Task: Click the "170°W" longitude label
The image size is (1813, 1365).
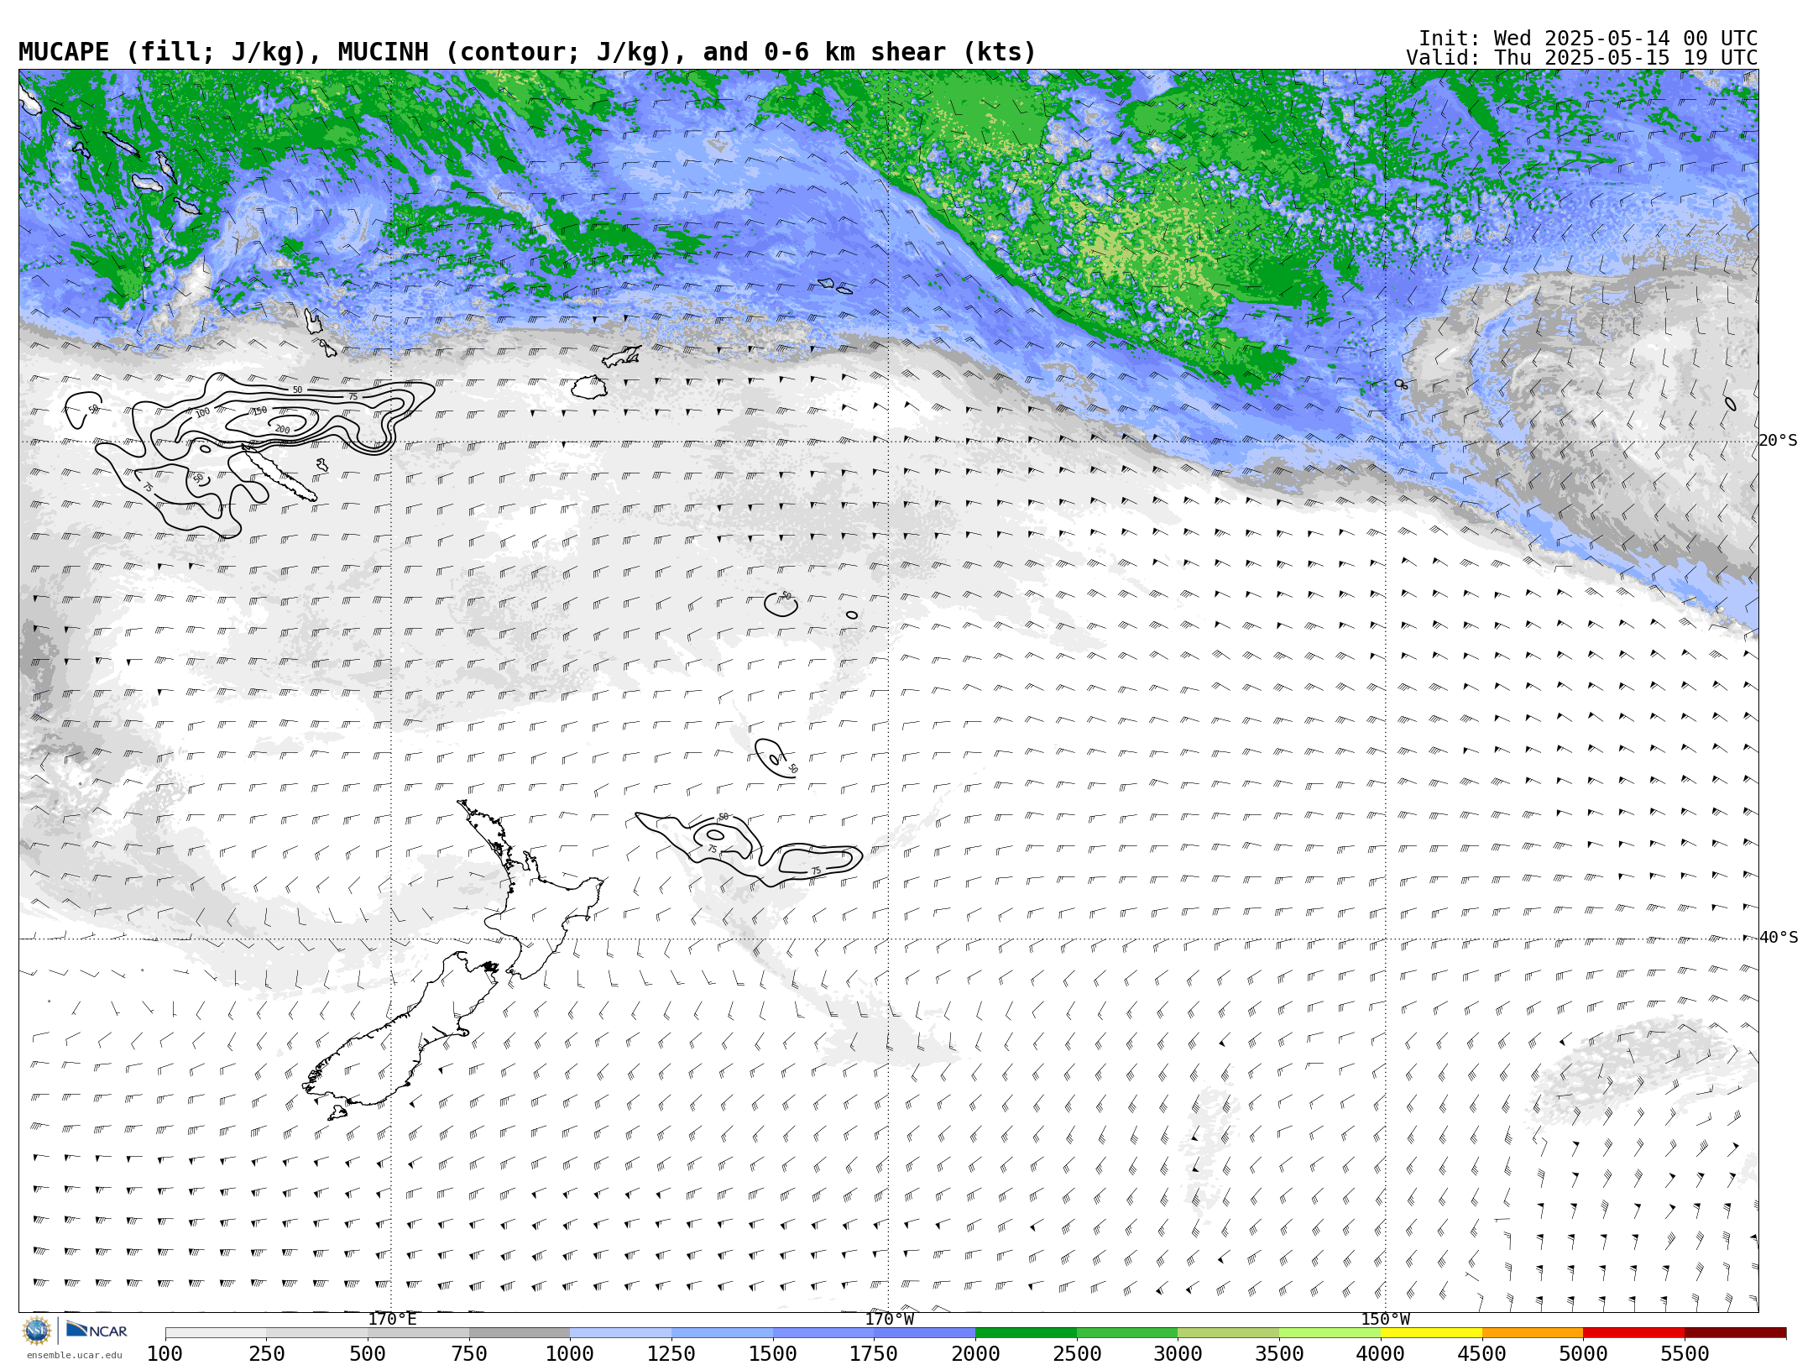Action: (x=890, y=1320)
